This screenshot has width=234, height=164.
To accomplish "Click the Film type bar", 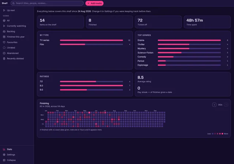I will tap(91, 45).
